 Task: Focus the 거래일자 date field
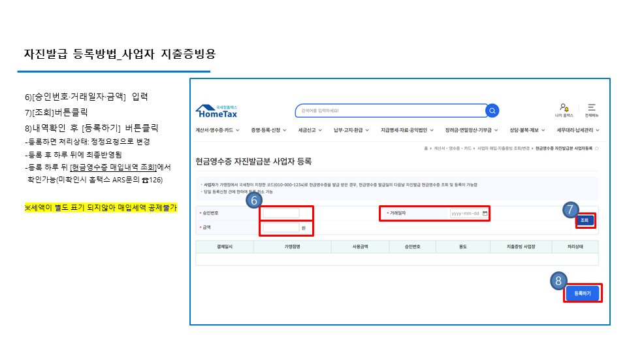pyautogui.click(x=465, y=214)
